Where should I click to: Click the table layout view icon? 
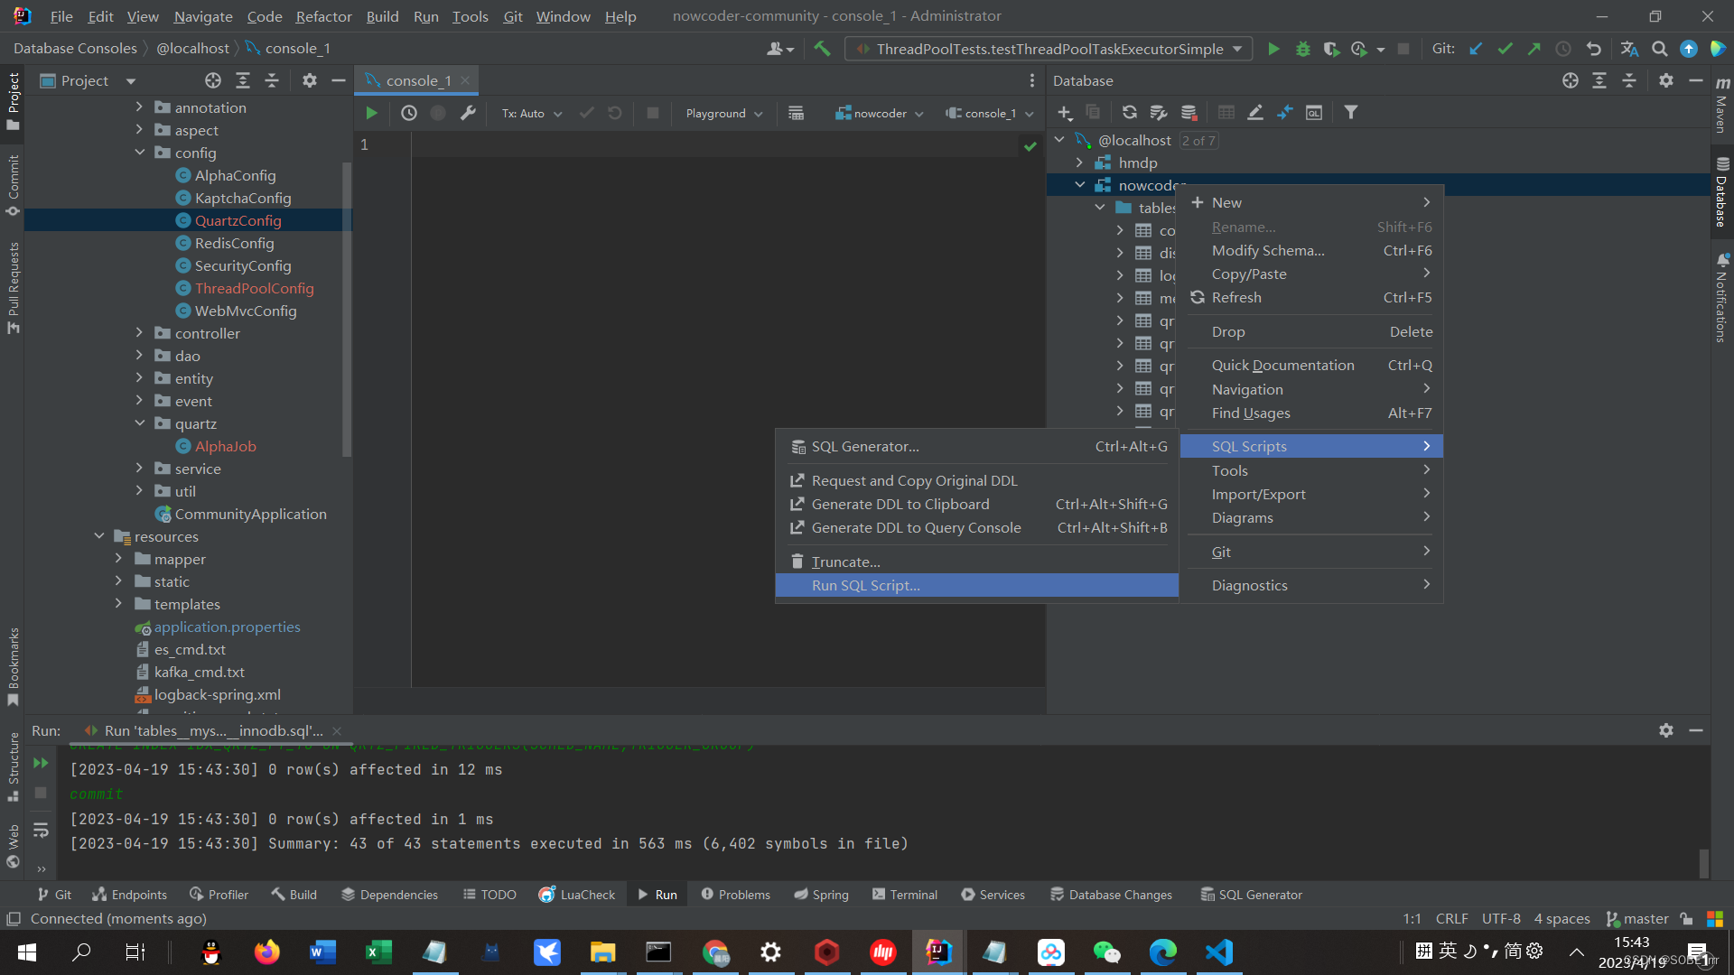[1226, 112]
